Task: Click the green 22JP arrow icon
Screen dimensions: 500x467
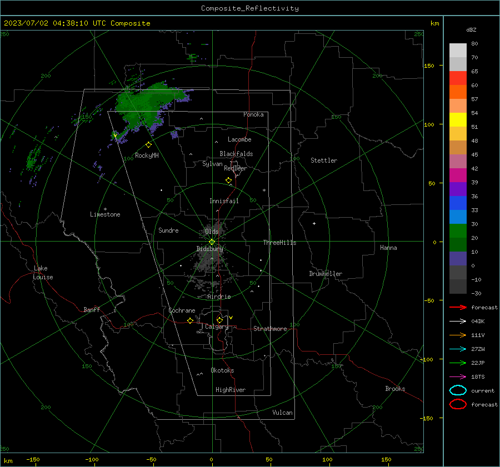Action: (x=458, y=363)
